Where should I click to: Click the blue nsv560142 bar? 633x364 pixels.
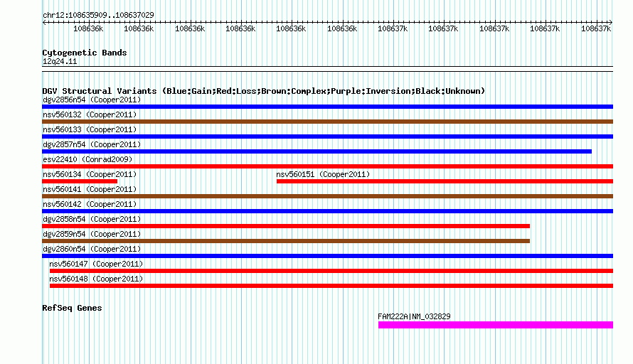tap(327, 211)
